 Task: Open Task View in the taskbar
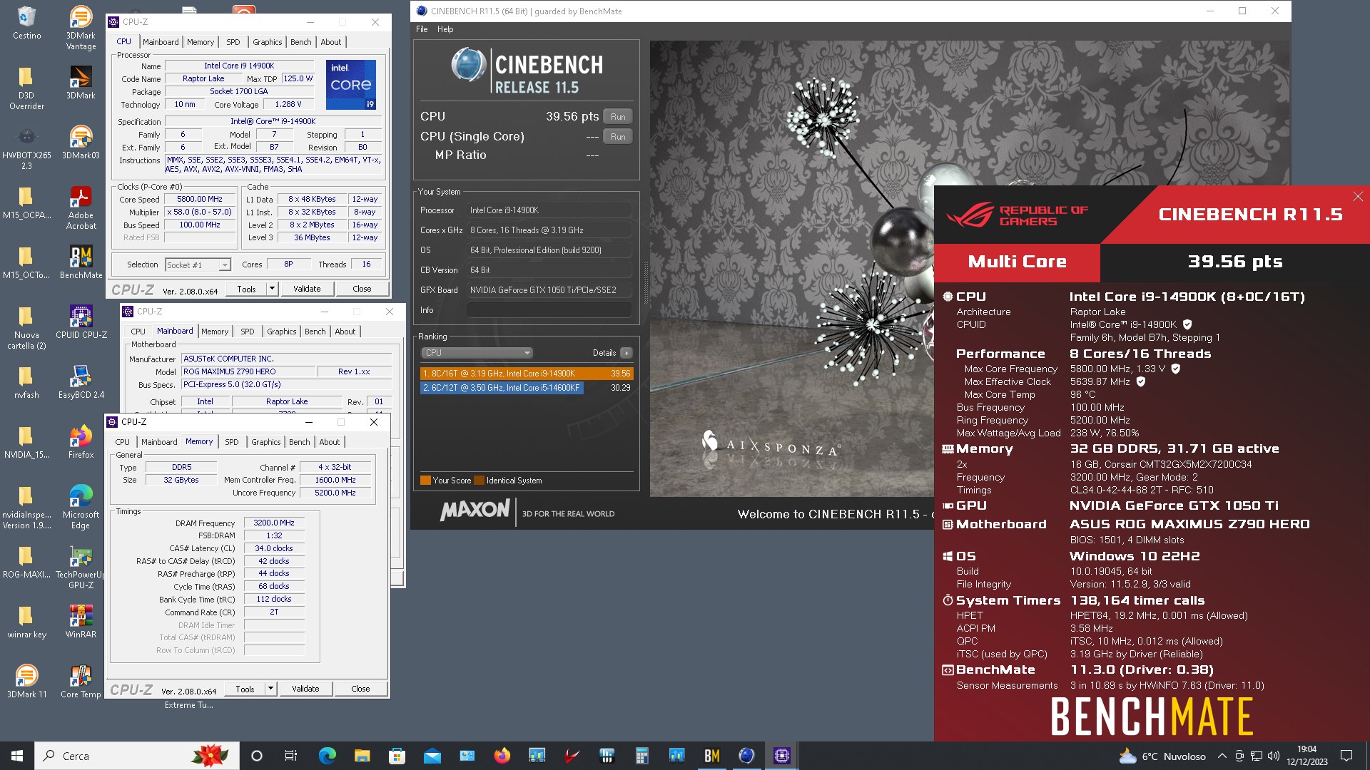coord(291,756)
